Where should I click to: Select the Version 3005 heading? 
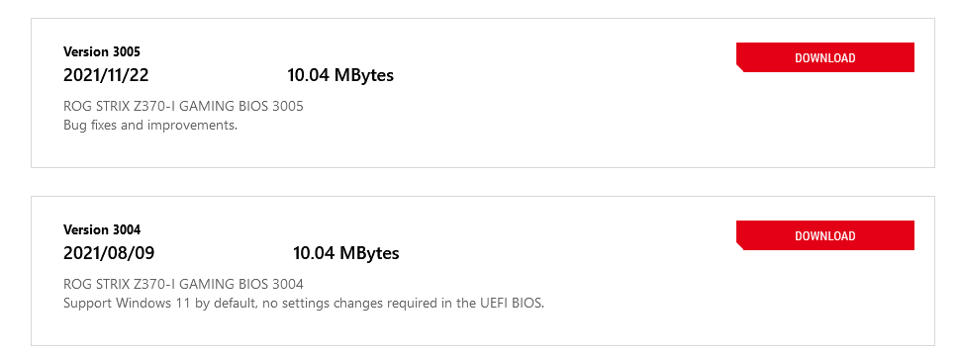(102, 51)
